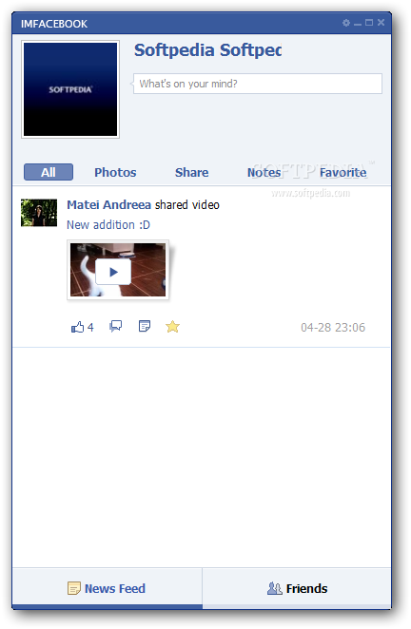The width and height of the screenshot is (411, 629).
Task: Play the shared video thumbnail
Action: click(x=118, y=270)
